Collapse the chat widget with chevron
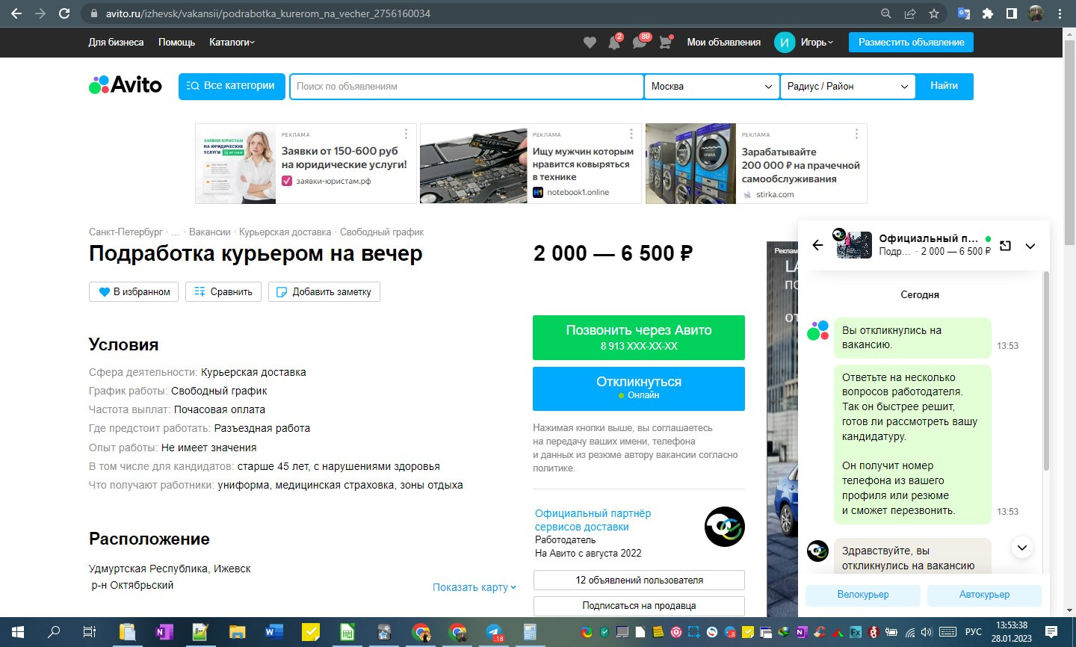 [1030, 246]
